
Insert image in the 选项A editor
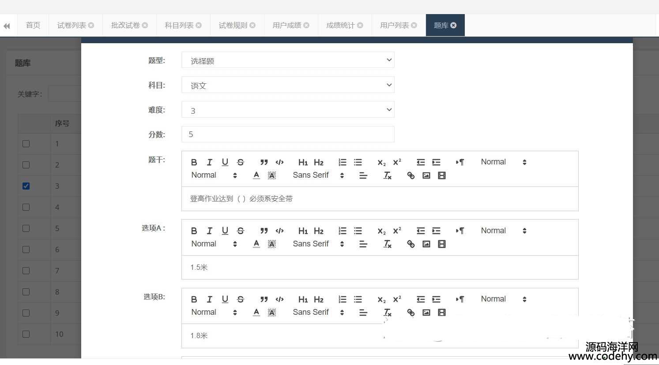[426, 244]
